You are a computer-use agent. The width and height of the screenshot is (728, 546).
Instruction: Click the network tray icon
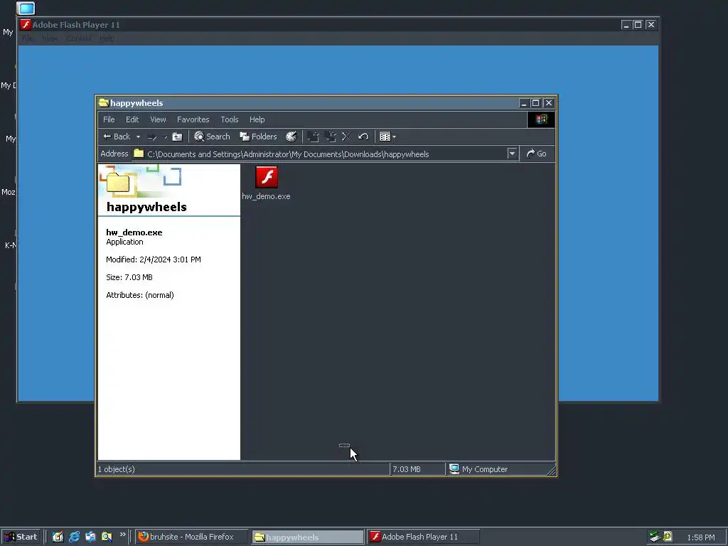[x=655, y=537]
